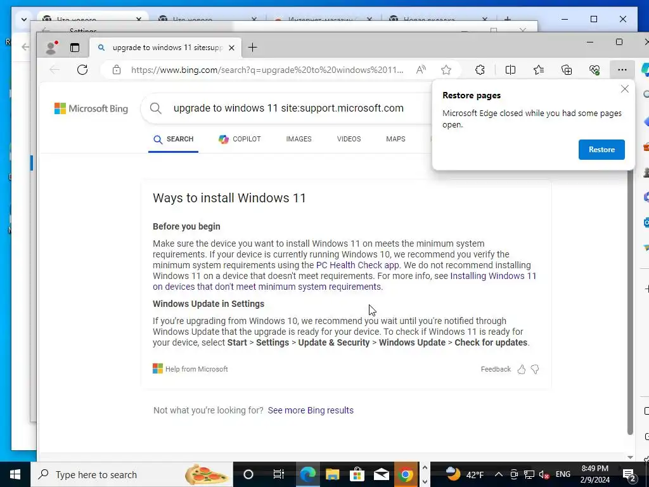
Task: Open Microsoft Edge from taskbar
Action: (308, 474)
